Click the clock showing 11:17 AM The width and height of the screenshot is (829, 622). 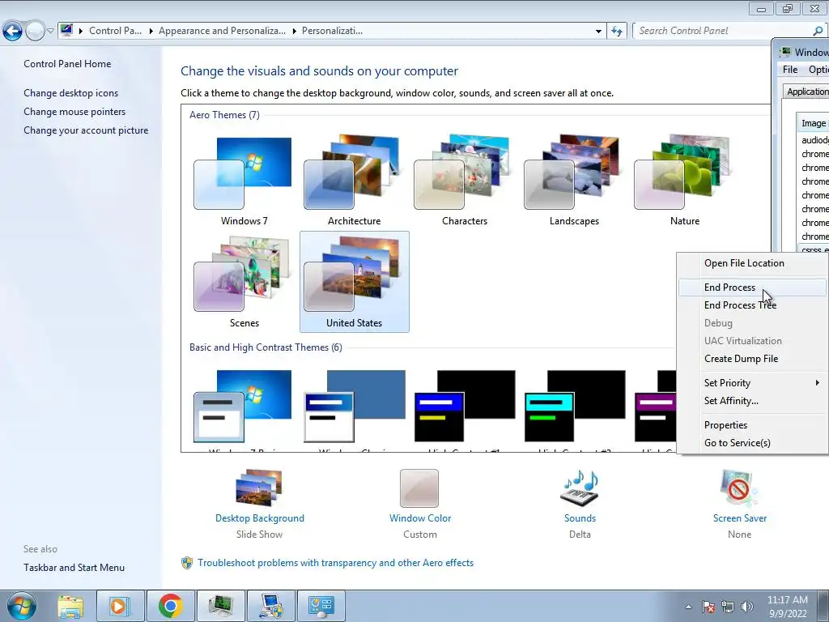click(x=787, y=607)
